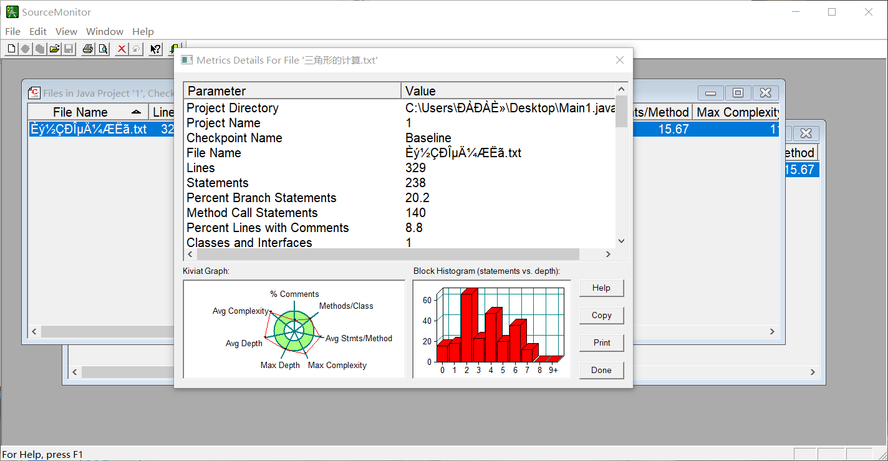Click rear window horizontal scroll-left arrow

[x=74, y=372]
